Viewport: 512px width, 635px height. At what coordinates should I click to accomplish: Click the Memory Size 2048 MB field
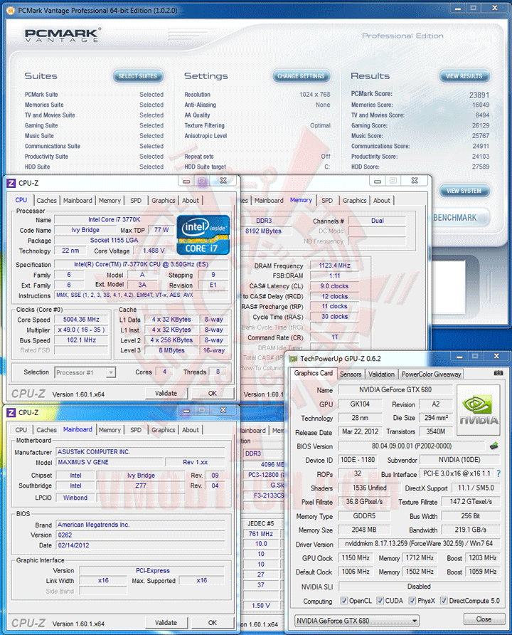point(364,530)
